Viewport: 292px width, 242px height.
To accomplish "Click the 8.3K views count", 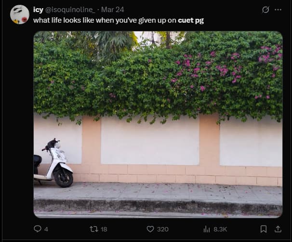I will pyautogui.click(x=220, y=229).
